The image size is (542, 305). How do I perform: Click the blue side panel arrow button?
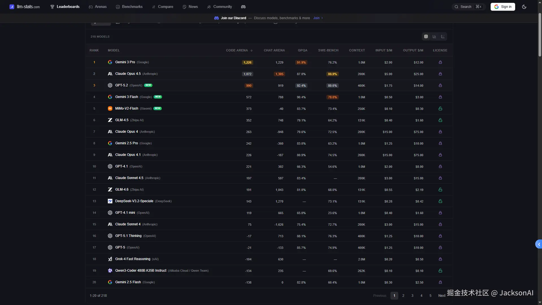(539, 244)
